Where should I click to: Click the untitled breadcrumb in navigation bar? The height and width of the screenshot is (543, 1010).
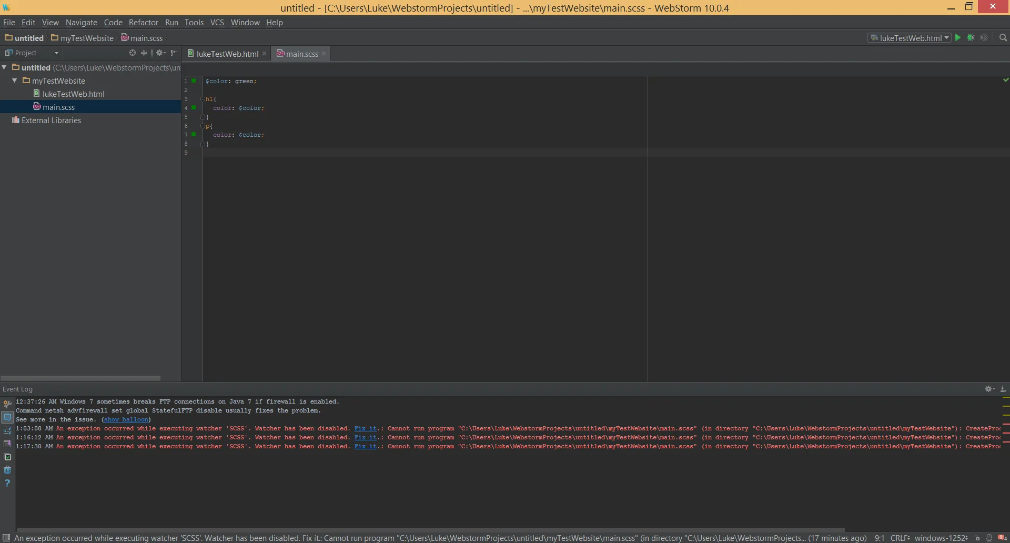[x=25, y=38]
